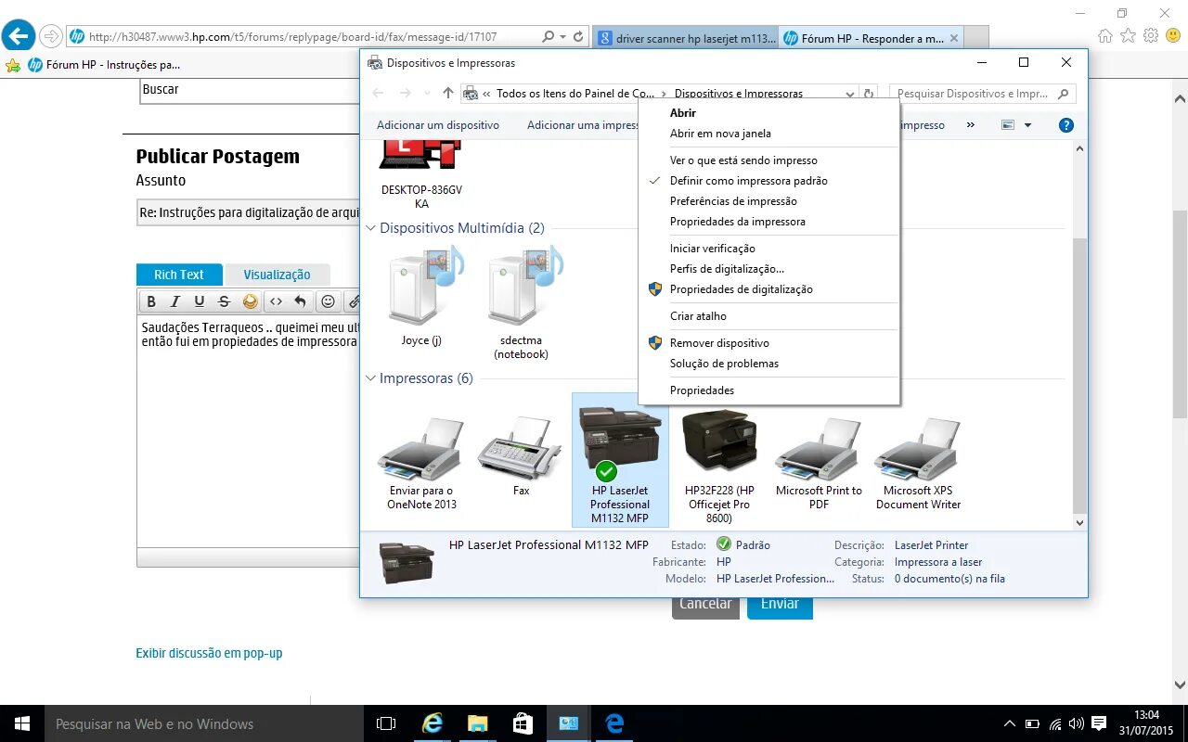
Task: Open browser favorites star icon
Action: pos(1128,36)
